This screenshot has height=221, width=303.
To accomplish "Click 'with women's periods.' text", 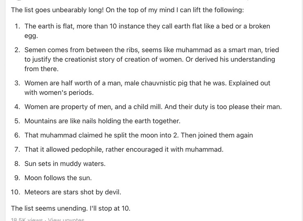I will (x=59, y=92).
